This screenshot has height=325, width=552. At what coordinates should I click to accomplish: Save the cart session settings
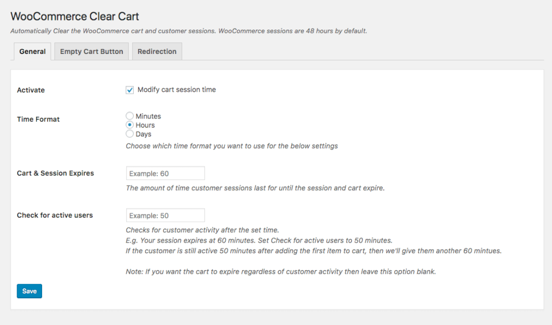(29, 290)
